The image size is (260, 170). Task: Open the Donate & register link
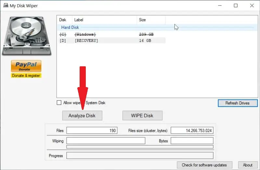coord(26,76)
